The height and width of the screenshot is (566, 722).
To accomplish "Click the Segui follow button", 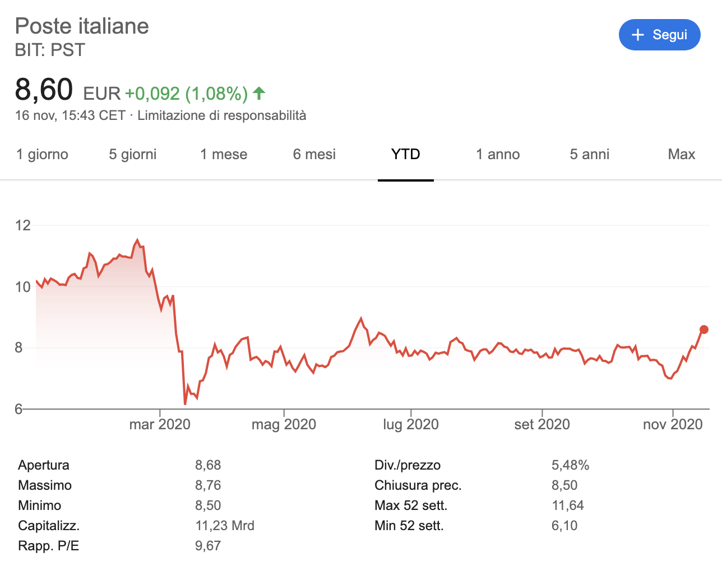I will click(659, 35).
